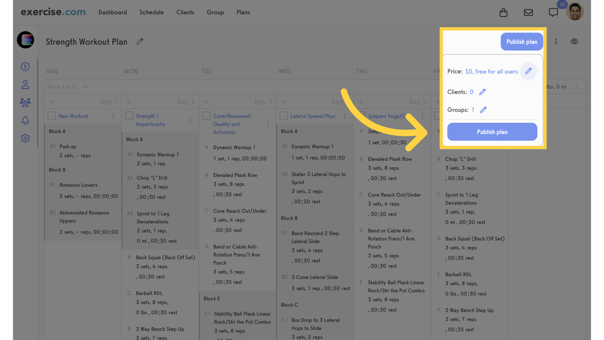This screenshot has height=340, width=604.
Task: Check the Strength Hypertrophy workout checkbox
Action: coord(129,116)
